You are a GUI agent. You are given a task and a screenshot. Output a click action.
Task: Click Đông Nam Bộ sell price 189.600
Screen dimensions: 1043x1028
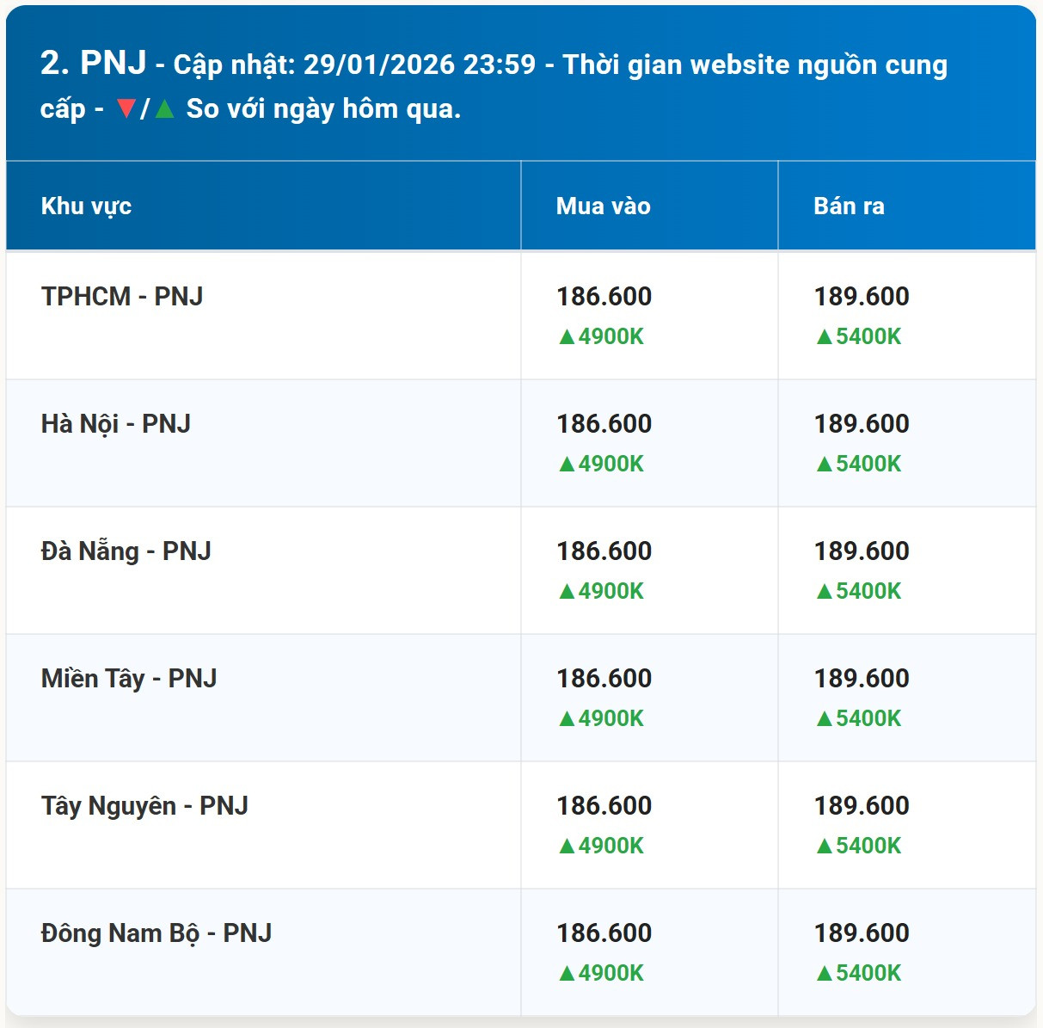coord(862,933)
